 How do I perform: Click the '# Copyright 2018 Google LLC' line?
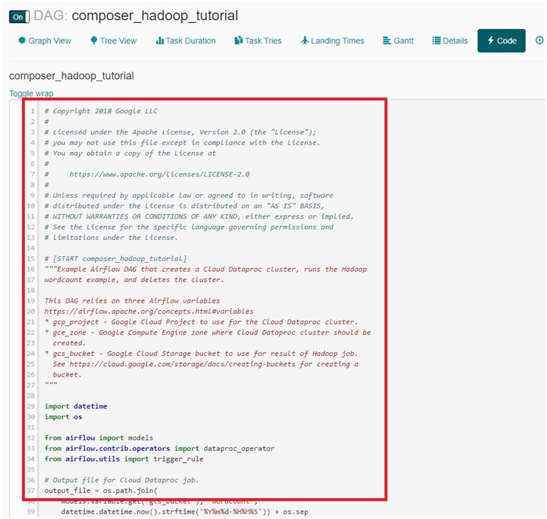pos(101,111)
